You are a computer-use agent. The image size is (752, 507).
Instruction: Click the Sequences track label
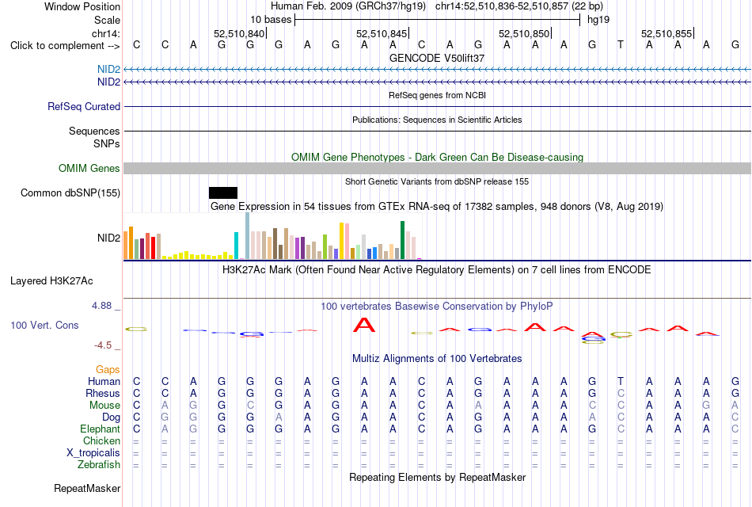[x=94, y=131]
